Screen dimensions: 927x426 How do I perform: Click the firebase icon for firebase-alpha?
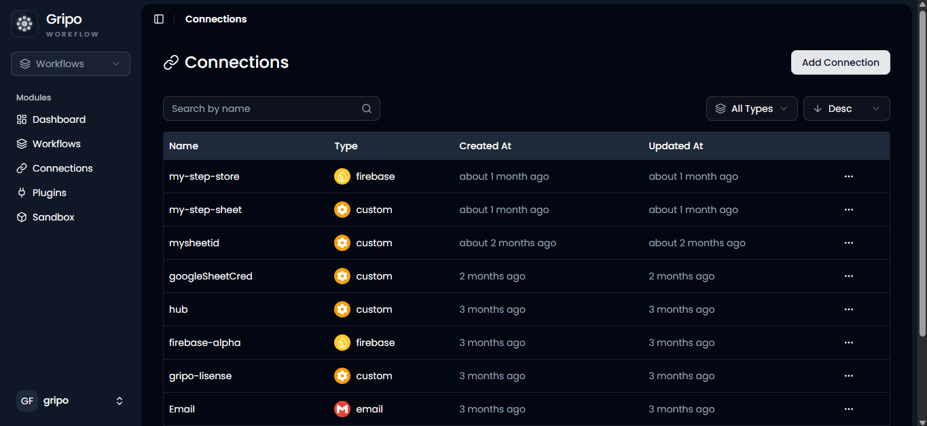pyautogui.click(x=342, y=343)
